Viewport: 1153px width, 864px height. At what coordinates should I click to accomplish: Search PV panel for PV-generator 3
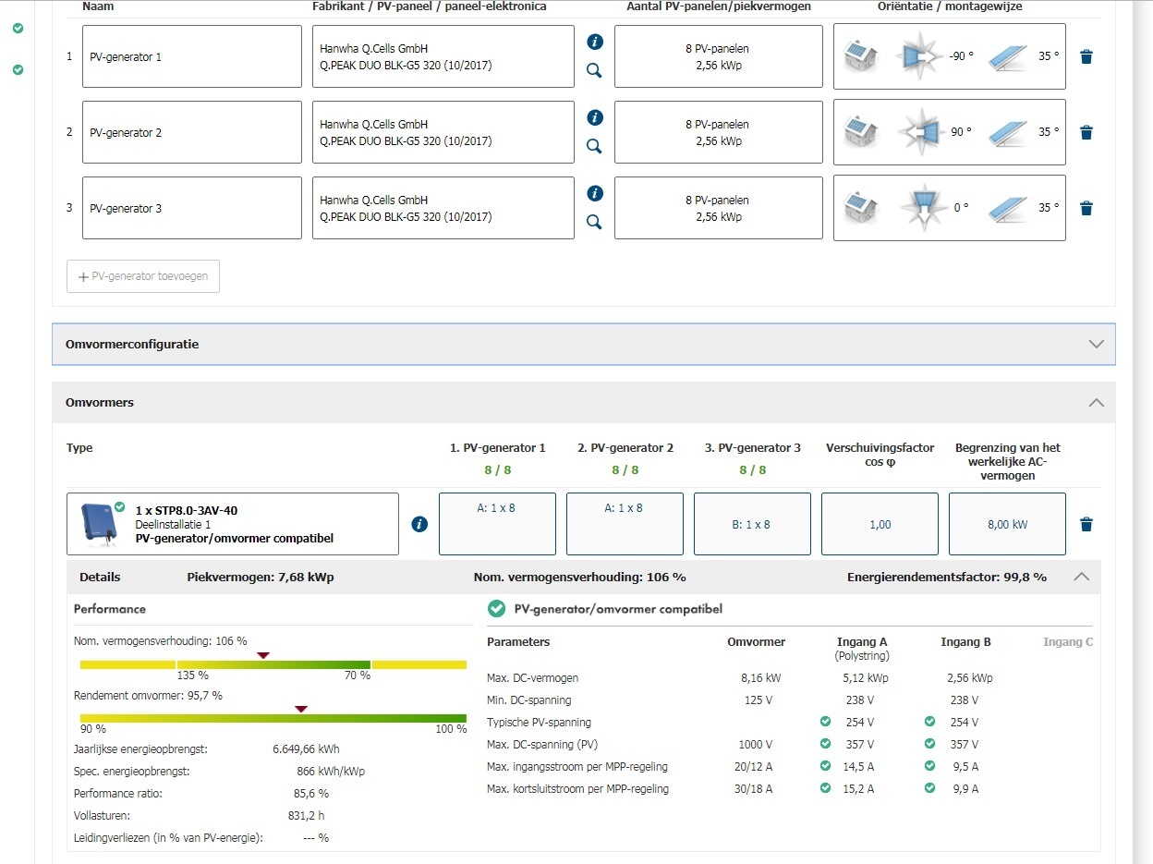tap(594, 222)
